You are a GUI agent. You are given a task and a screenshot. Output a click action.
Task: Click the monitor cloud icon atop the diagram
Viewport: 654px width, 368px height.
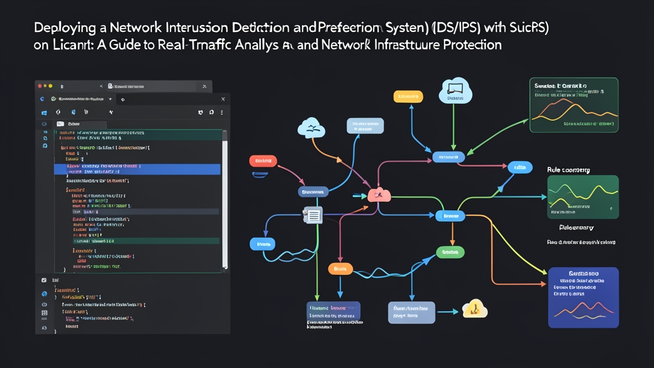[x=455, y=90]
